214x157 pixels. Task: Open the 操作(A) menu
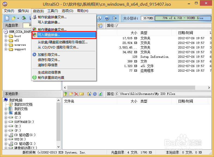pyautogui.click(x=23, y=11)
